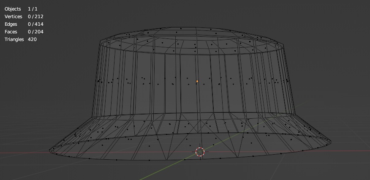The height and width of the screenshot is (180, 370).
Task: Click the 3D cursor at the hat base
Action: click(200, 152)
